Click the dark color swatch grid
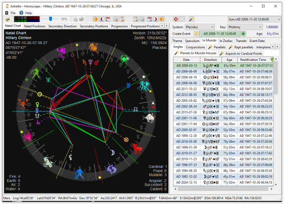This screenshot has height=204, width=284. 27,19
